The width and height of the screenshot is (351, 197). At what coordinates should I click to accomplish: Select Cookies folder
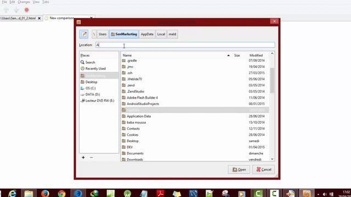click(195, 135)
